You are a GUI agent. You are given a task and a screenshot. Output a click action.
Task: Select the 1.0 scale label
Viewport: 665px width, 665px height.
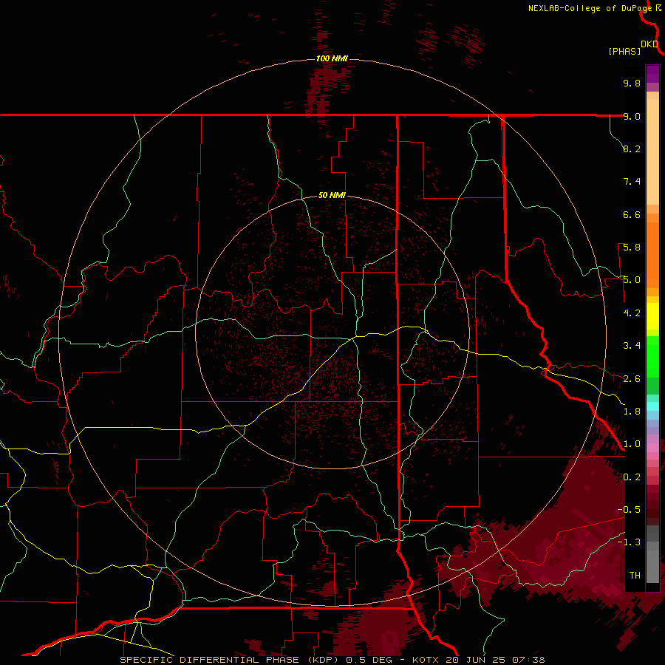[632, 444]
